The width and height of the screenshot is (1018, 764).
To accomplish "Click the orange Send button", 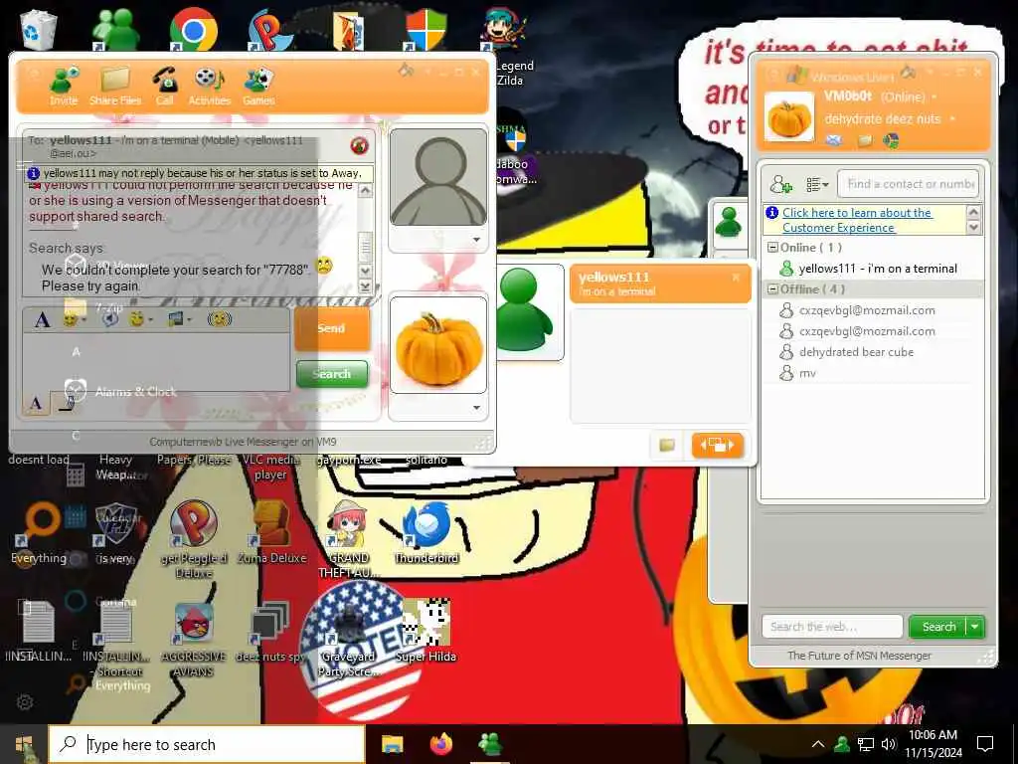I will tap(332, 328).
